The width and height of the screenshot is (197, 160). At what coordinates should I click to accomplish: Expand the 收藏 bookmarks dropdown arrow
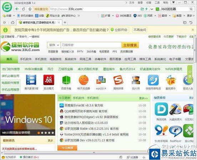tap(14, 16)
